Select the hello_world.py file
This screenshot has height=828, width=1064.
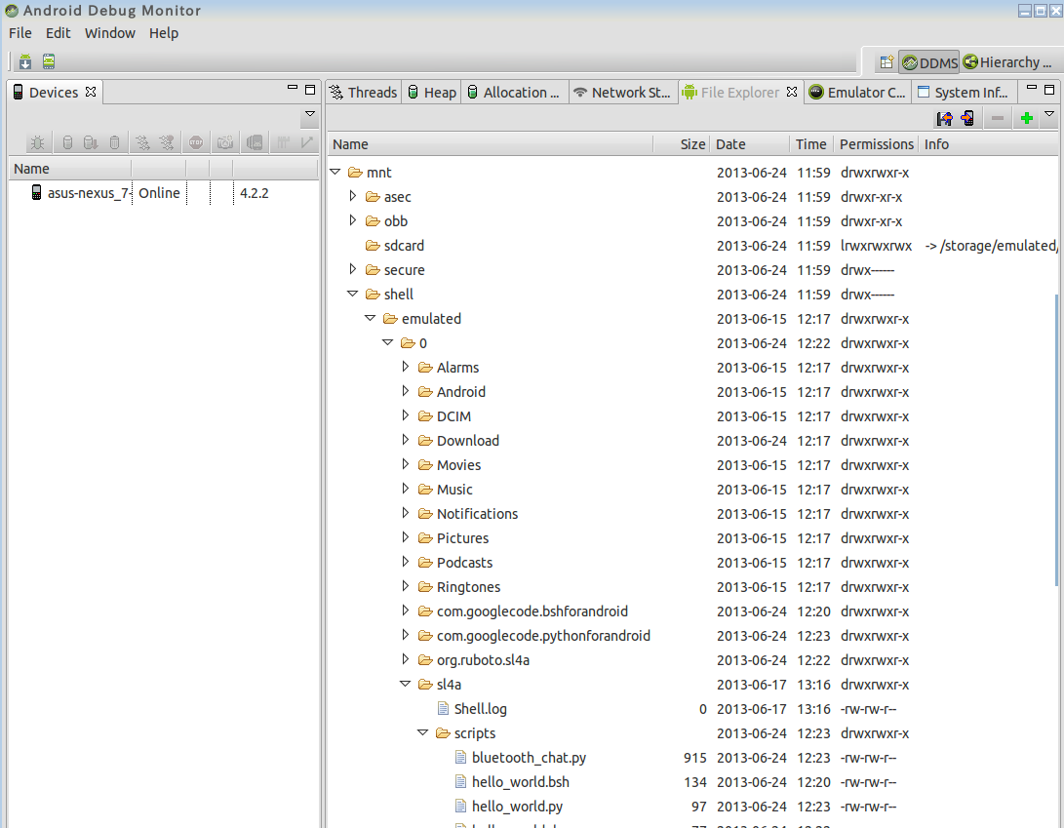[517, 807]
